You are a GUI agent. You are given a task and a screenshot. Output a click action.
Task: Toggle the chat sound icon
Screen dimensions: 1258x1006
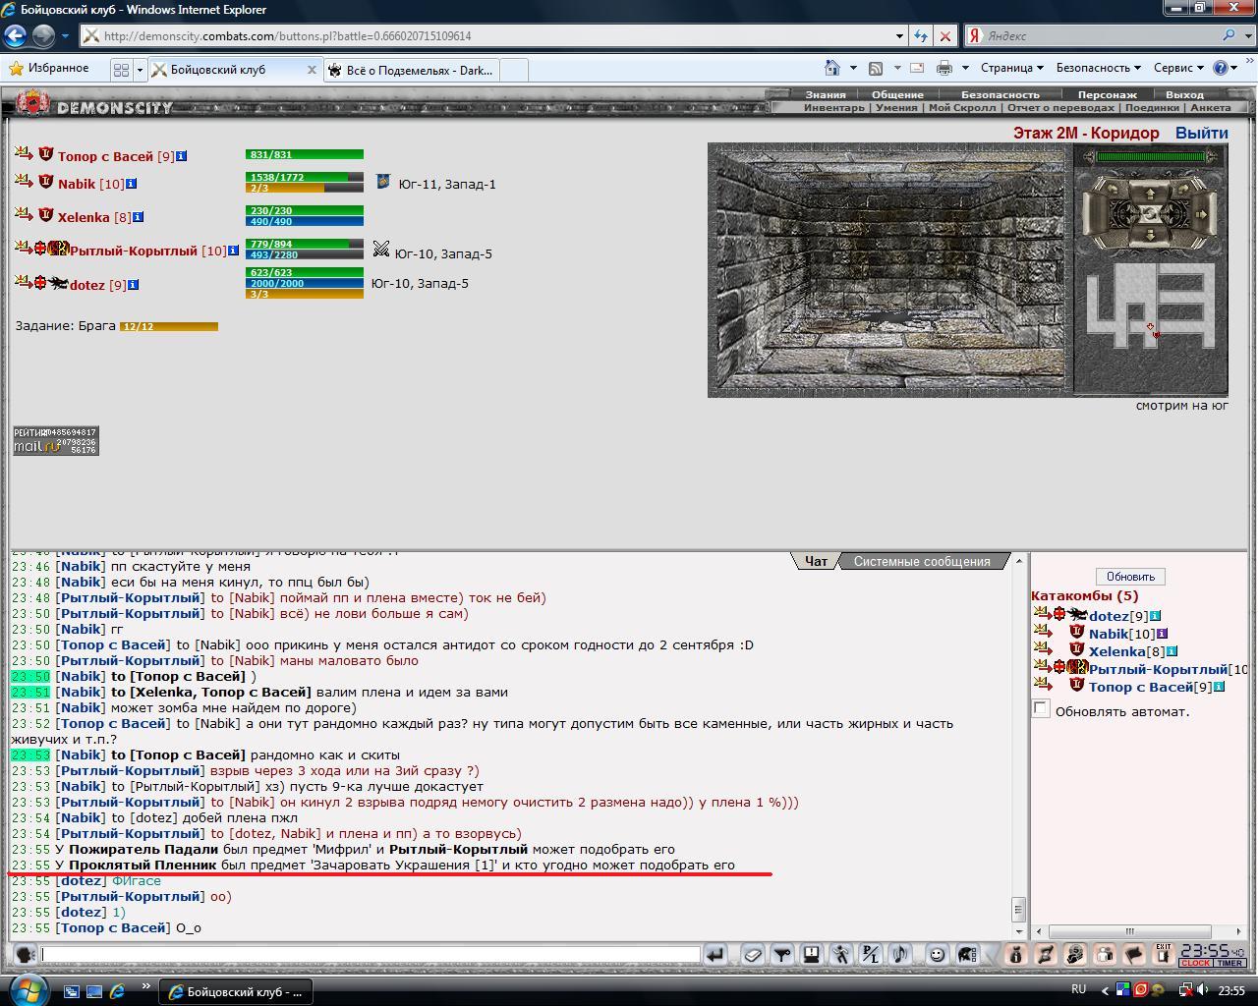900,955
